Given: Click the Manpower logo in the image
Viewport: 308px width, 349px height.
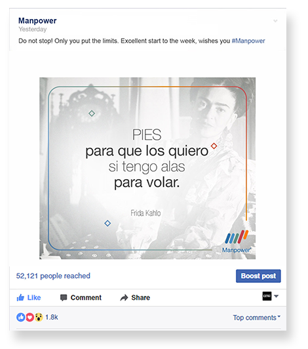Looking at the screenshot, I should pyautogui.click(x=237, y=241).
